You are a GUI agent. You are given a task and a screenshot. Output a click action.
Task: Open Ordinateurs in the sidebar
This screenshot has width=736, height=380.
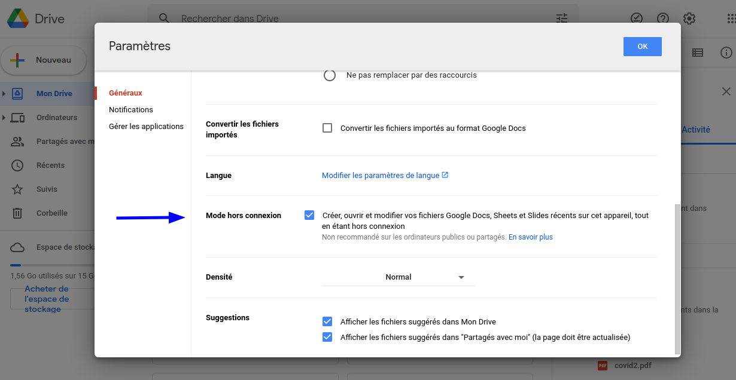point(57,118)
